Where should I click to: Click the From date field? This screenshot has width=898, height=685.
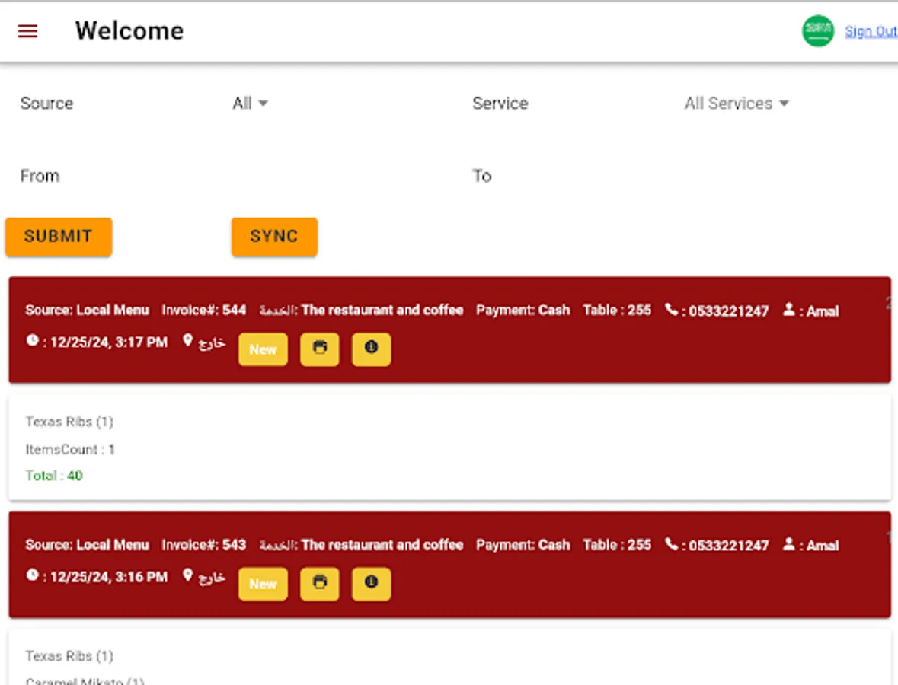[114, 176]
